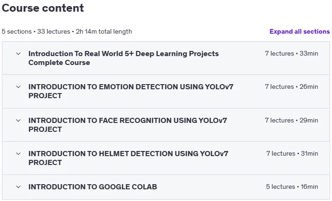Click the 5 lectures • 16min label

[292, 187]
